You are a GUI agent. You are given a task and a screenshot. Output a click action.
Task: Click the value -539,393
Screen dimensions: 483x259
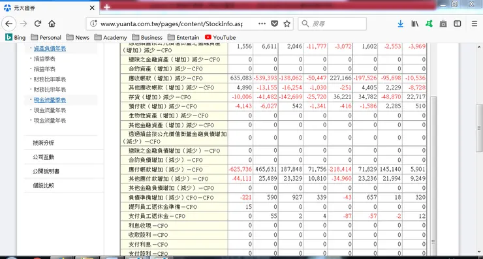[x=266, y=78]
